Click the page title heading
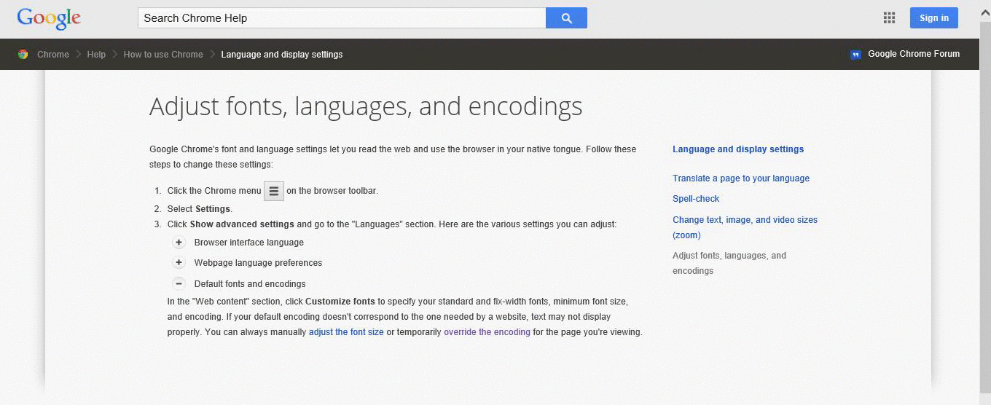 pyautogui.click(x=366, y=106)
